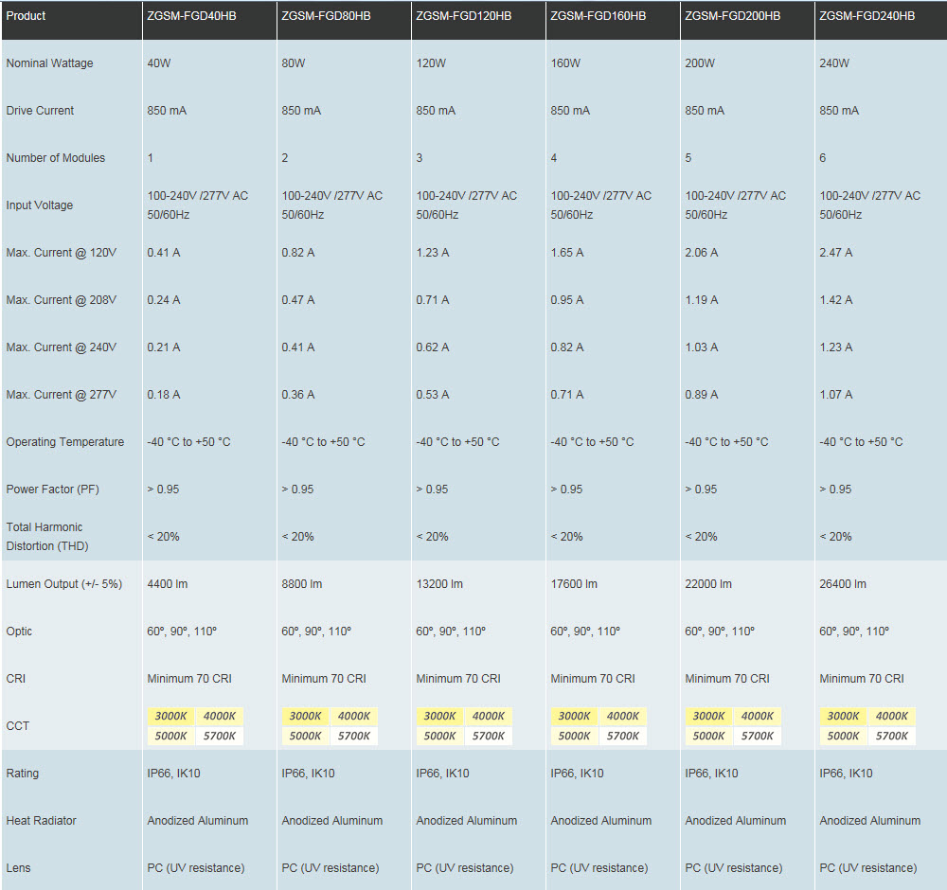
Task: Click 3000K swatch in ZGSM-FGD200HB column
Action: 708,717
